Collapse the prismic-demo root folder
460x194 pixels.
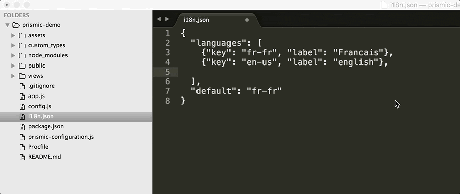tap(7, 25)
